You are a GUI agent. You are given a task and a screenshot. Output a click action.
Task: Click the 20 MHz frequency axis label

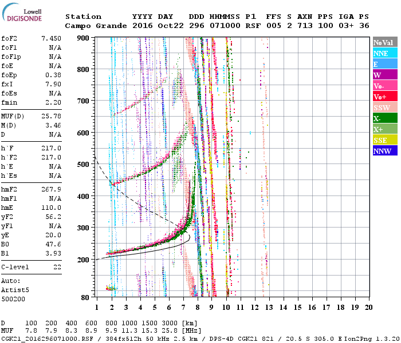click(368, 308)
